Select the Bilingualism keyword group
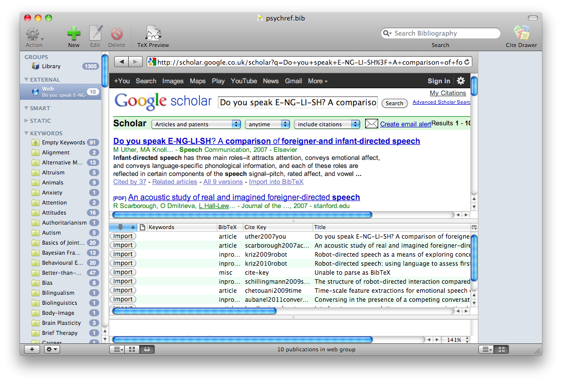This screenshot has height=383, width=562. coord(61,293)
